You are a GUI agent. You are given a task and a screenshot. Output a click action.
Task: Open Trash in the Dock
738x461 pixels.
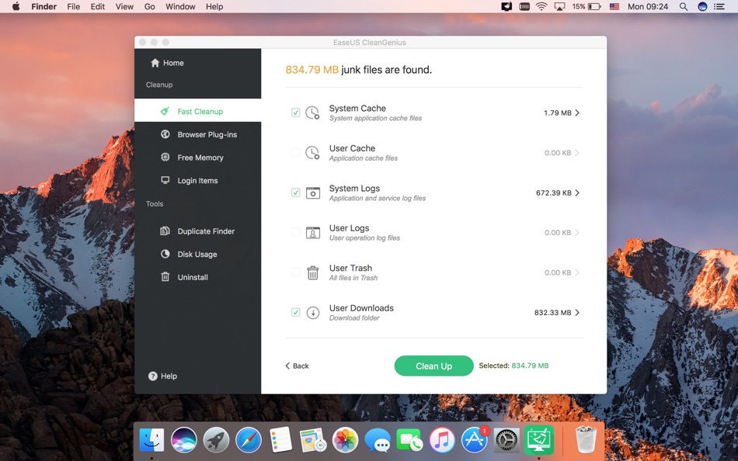click(x=586, y=440)
